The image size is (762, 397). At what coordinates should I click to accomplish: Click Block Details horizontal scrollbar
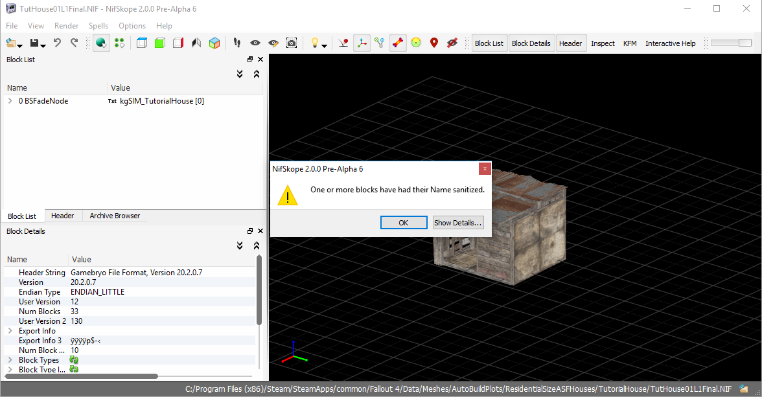(82, 376)
